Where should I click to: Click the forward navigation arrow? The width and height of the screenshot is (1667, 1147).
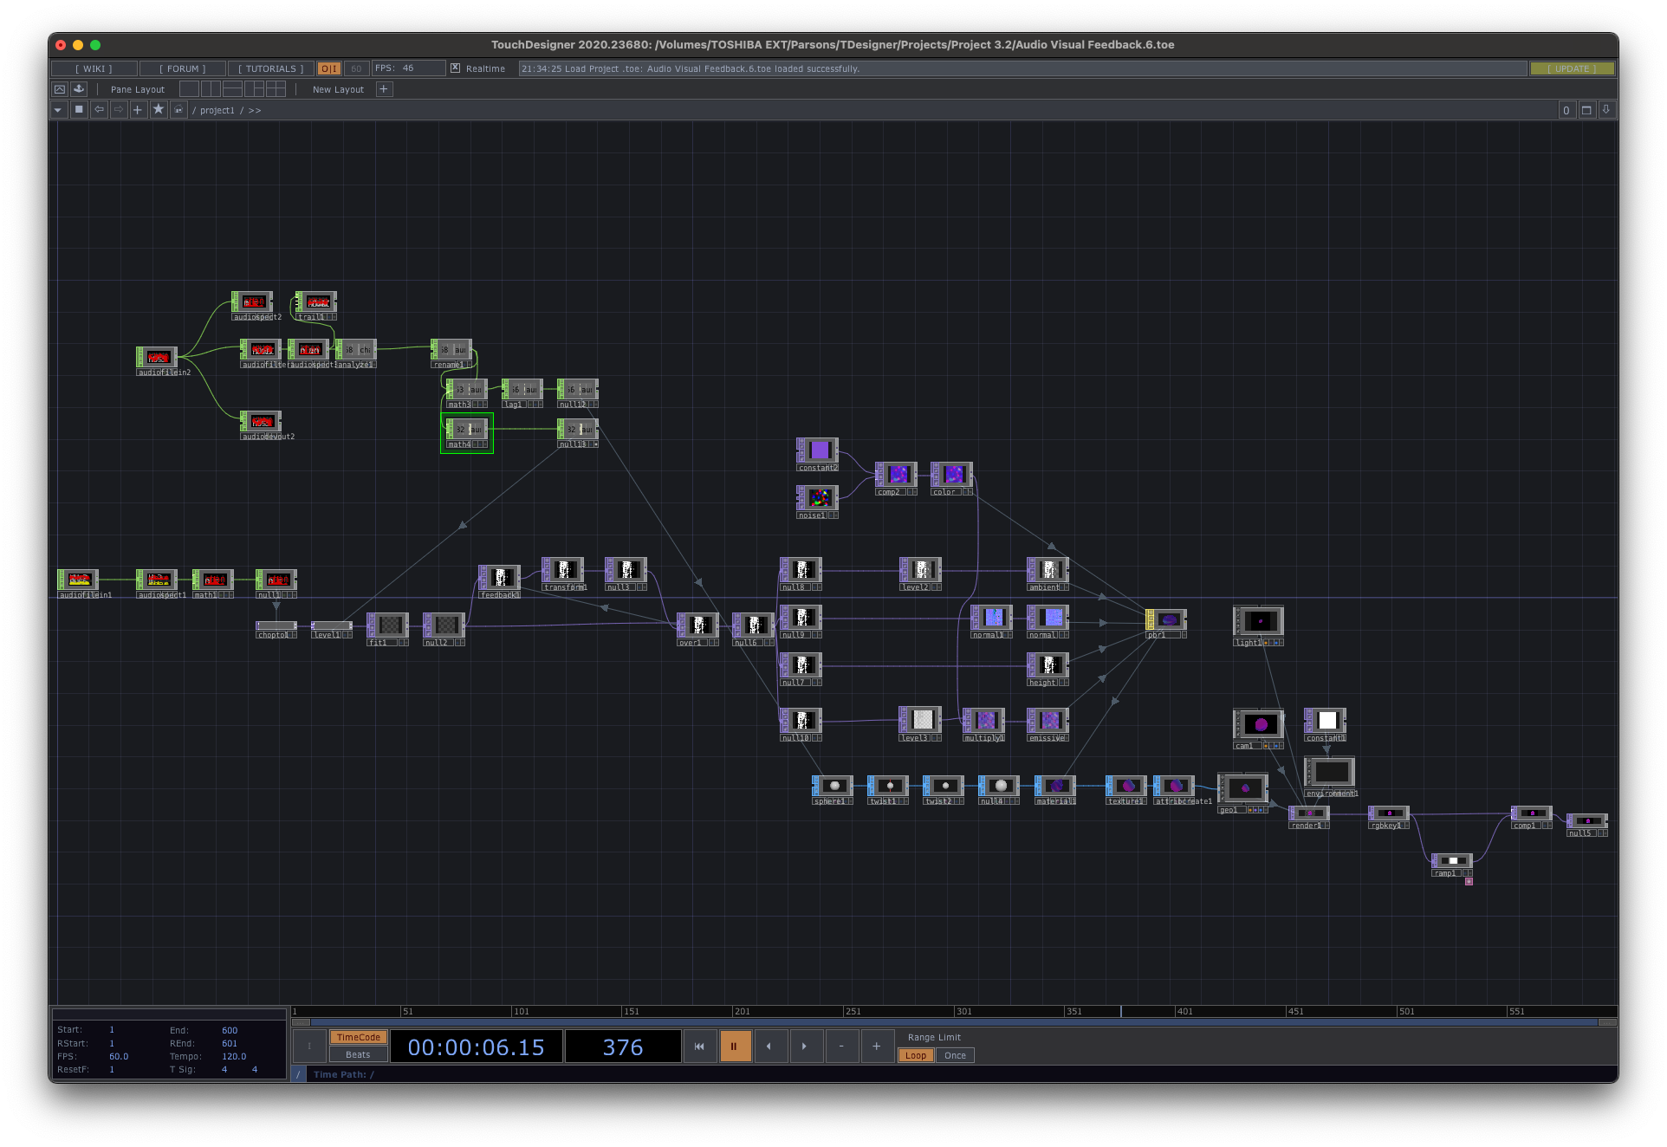point(120,110)
